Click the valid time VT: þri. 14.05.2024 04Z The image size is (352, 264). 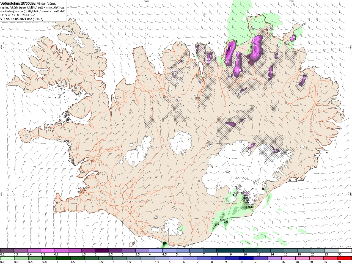click(x=16, y=19)
